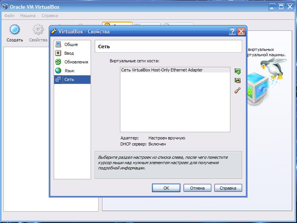Click the Адаптер: Настроен вручную text

tap(153, 138)
